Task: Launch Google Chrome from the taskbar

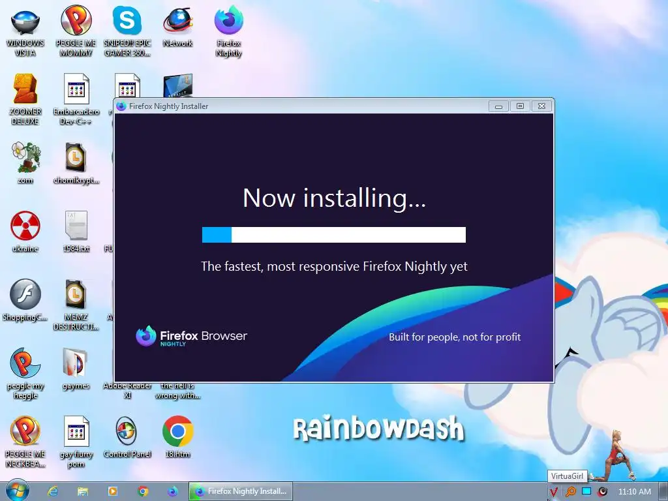Action: pos(143,491)
